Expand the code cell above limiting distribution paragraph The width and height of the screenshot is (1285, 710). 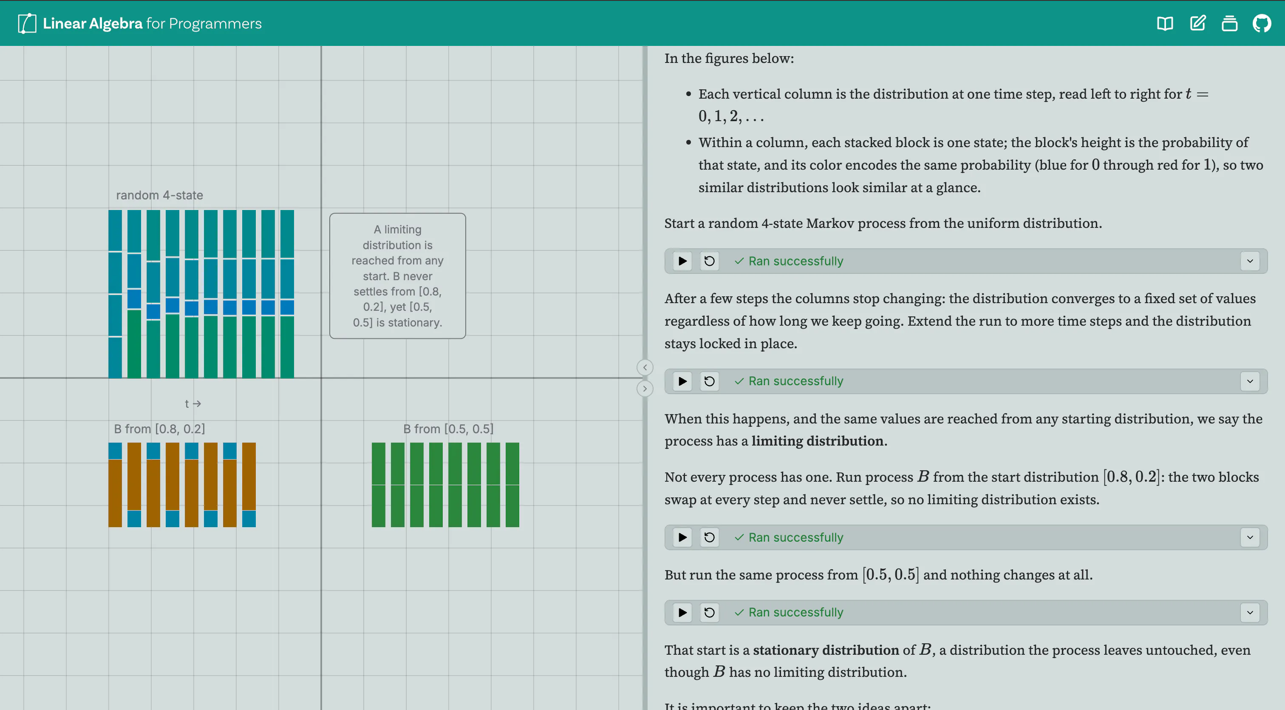coord(1250,381)
